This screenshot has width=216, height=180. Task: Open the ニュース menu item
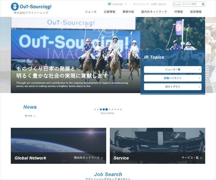coord(91,12)
